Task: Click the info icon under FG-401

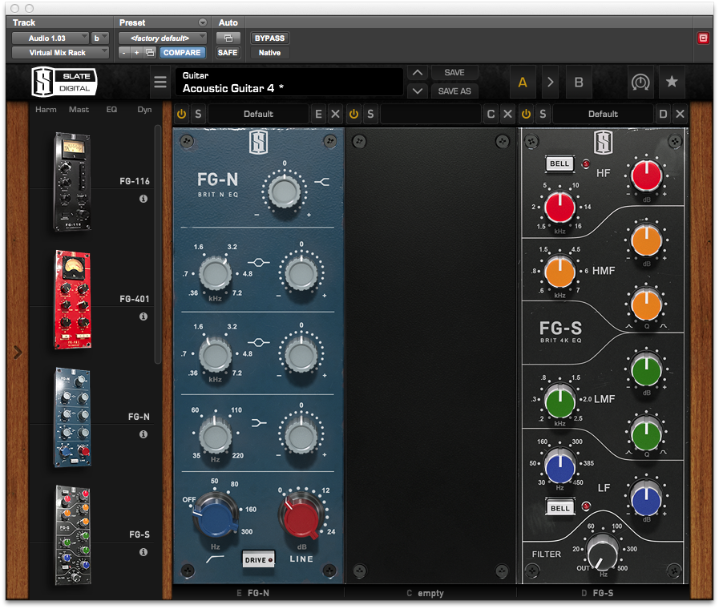Action: [x=143, y=317]
